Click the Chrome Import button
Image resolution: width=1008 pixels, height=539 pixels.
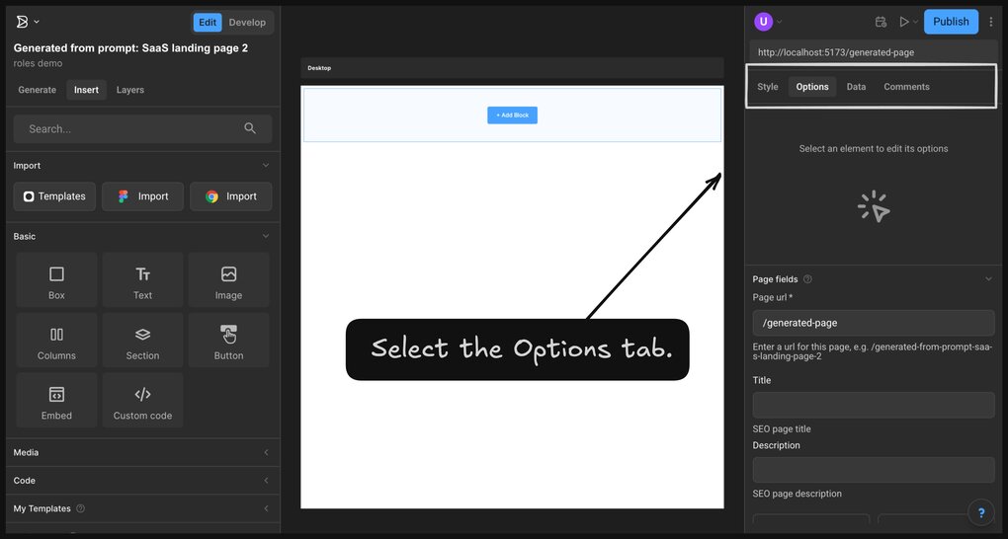pos(231,196)
